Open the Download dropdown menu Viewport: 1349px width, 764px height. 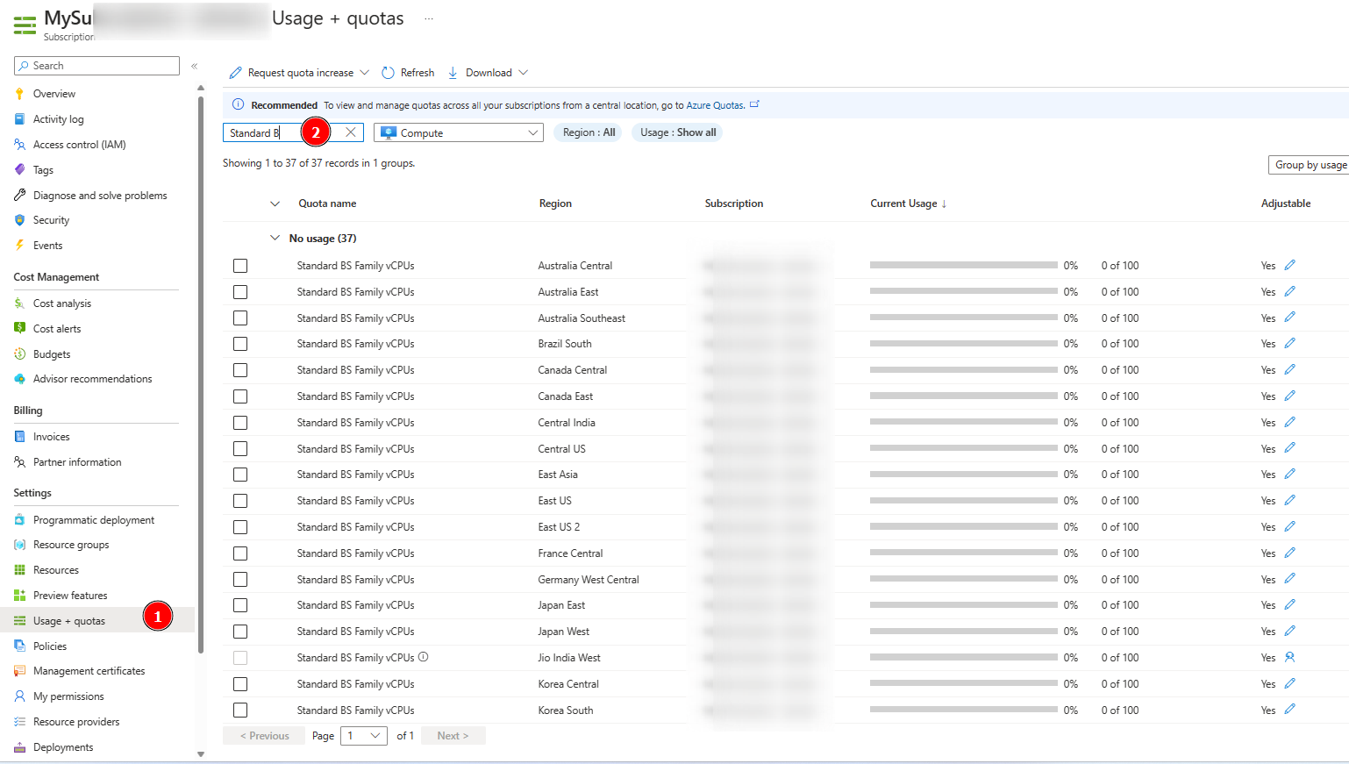point(488,73)
